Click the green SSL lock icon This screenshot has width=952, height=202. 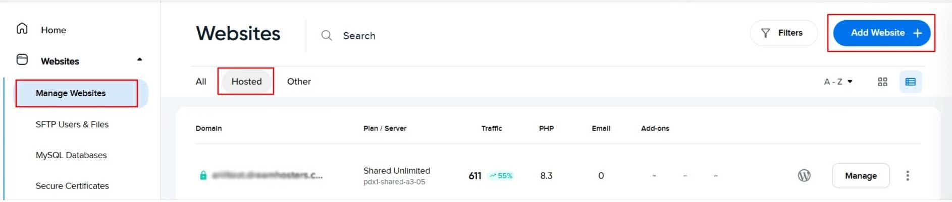(x=203, y=175)
